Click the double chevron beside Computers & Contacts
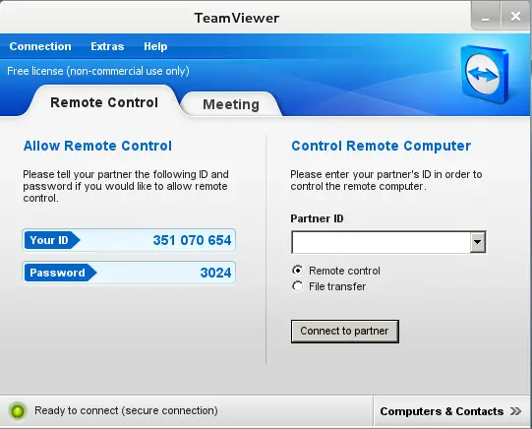Image resolution: width=532 pixels, height=429 pixels. tap(515, 411)
